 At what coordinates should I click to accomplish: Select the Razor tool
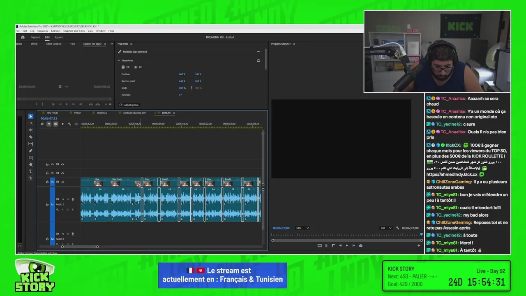point(31,137)
